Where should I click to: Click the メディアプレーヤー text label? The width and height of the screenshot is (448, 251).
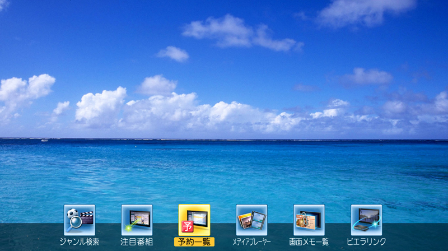[251, 242]
